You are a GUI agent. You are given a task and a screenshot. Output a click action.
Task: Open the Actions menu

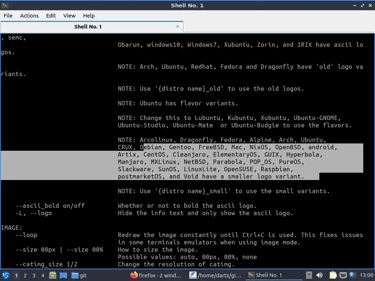(29, 16)
